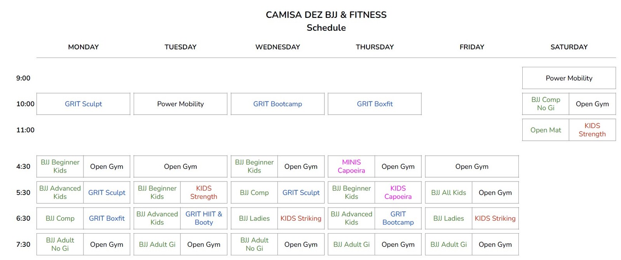
Task: Select Wednesday 6:30 KIDS Striking class
Action: coord(301,218)
